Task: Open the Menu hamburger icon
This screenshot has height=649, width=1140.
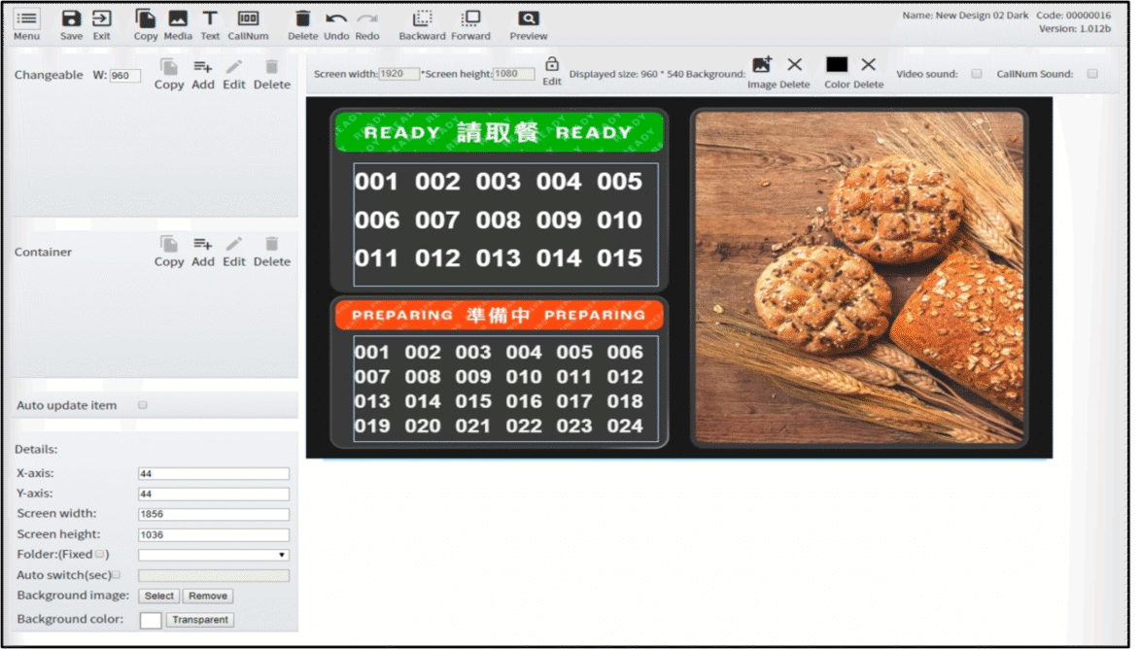Action: coord(27,24)
